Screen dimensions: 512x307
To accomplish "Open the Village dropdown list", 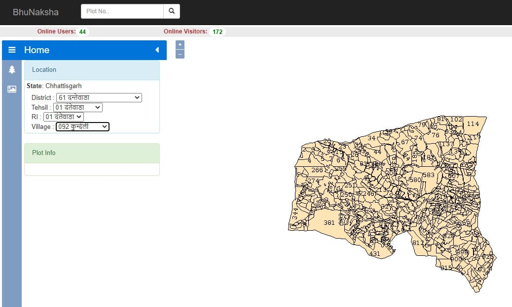I will tap(82, 126).
